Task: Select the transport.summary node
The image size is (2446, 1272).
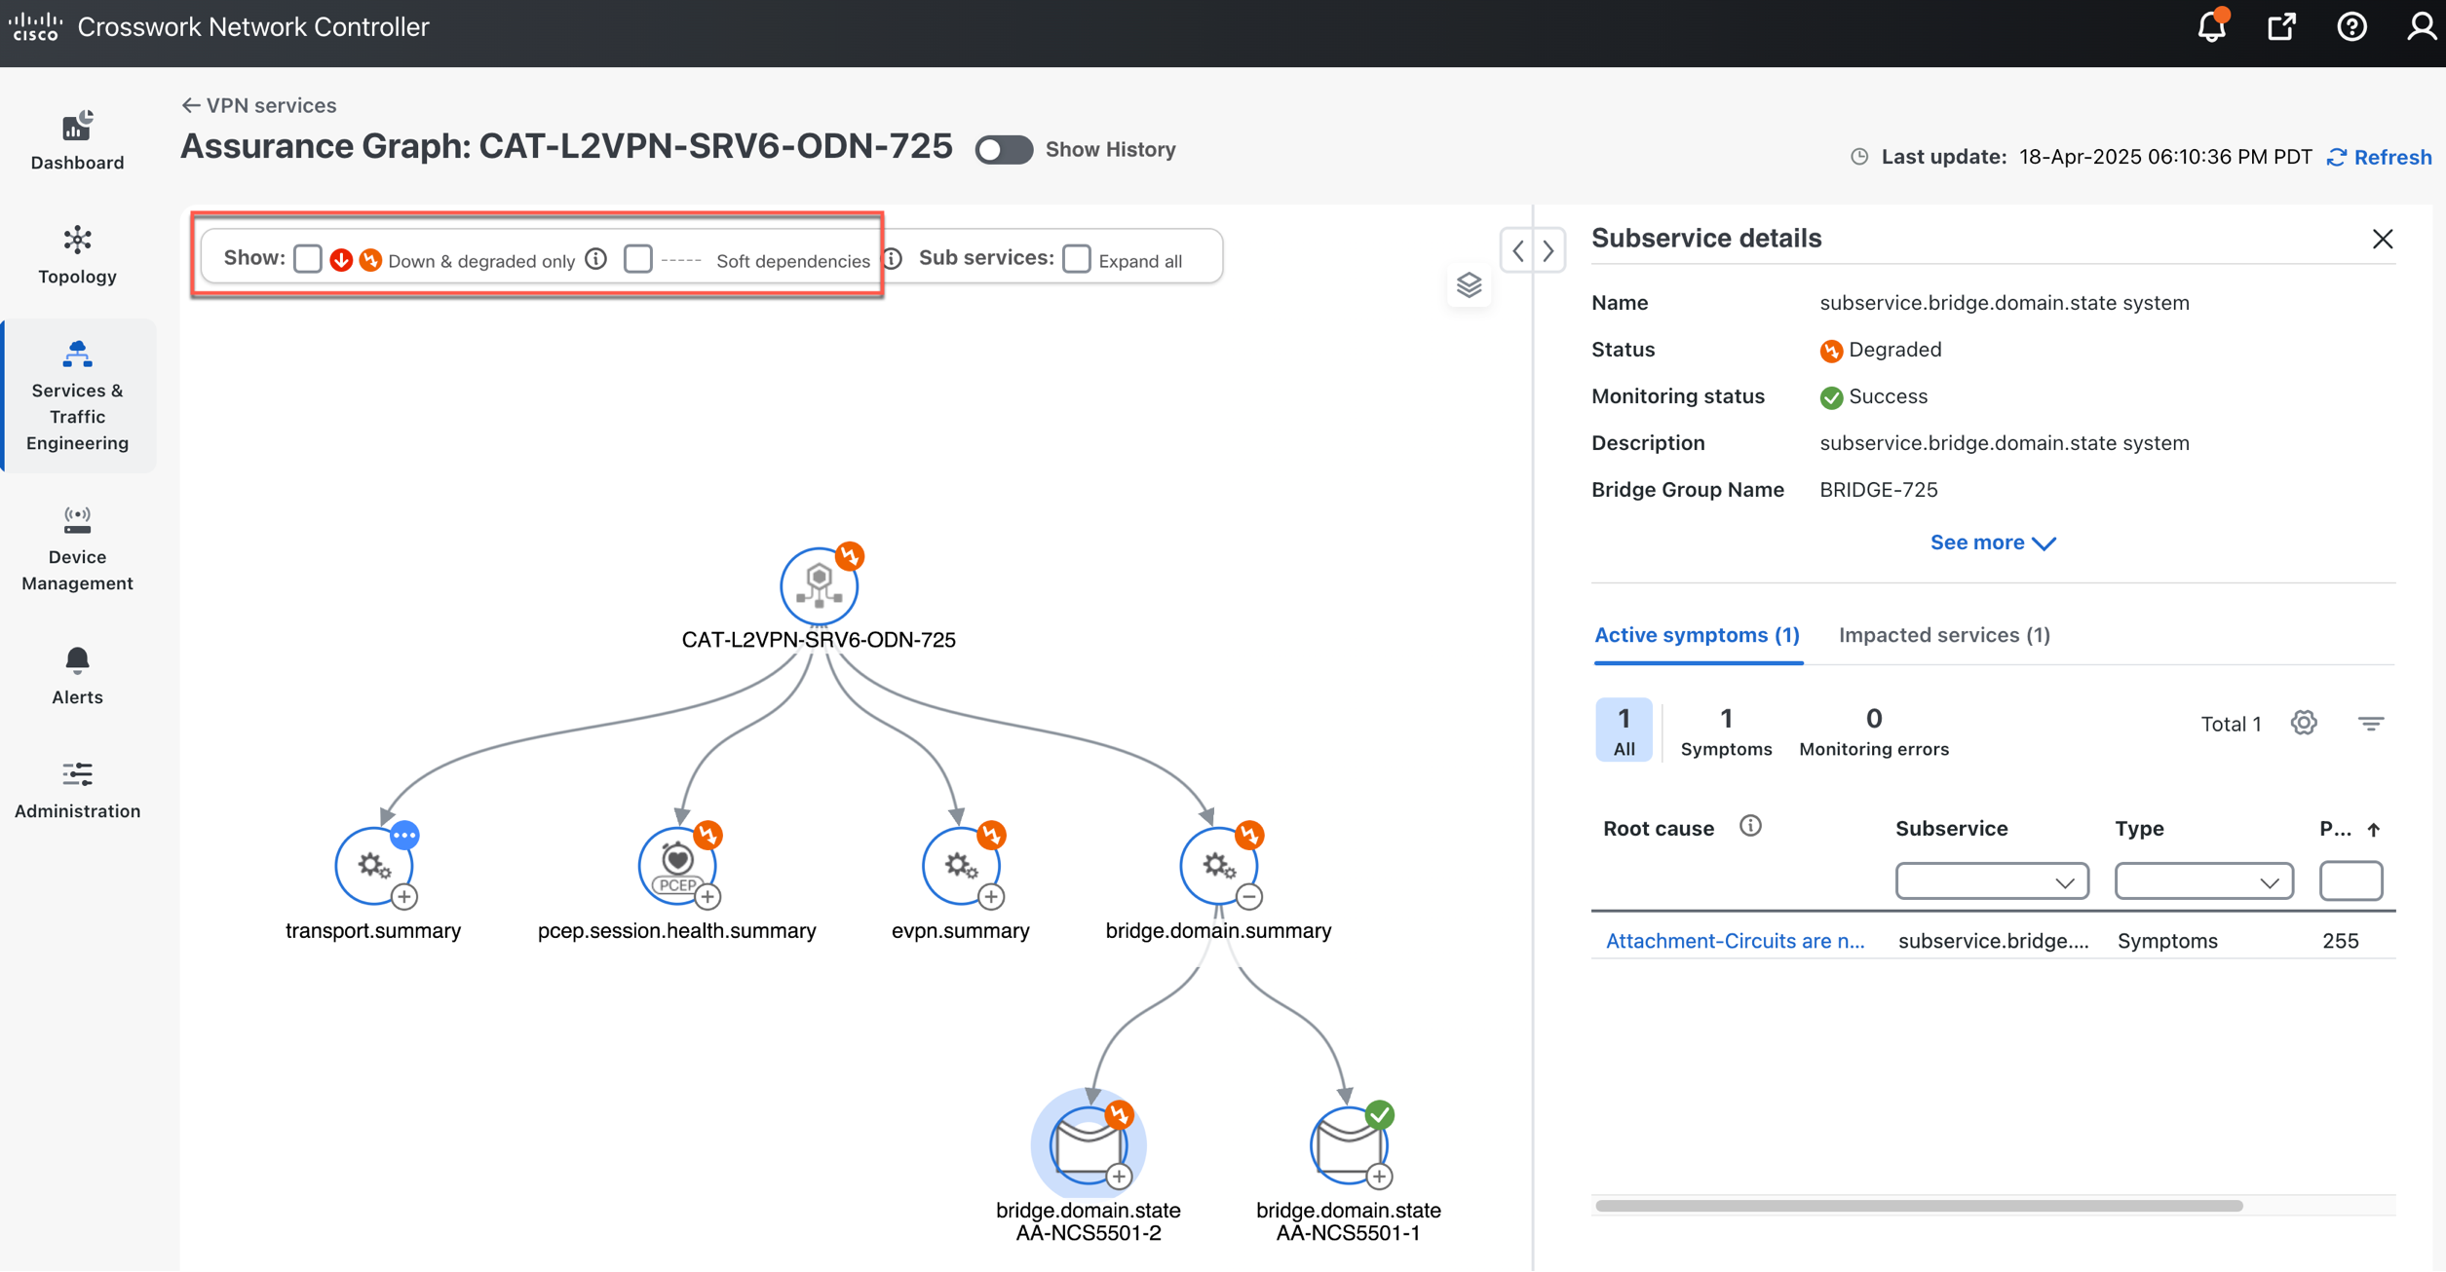Action: [x=374, y=865]
